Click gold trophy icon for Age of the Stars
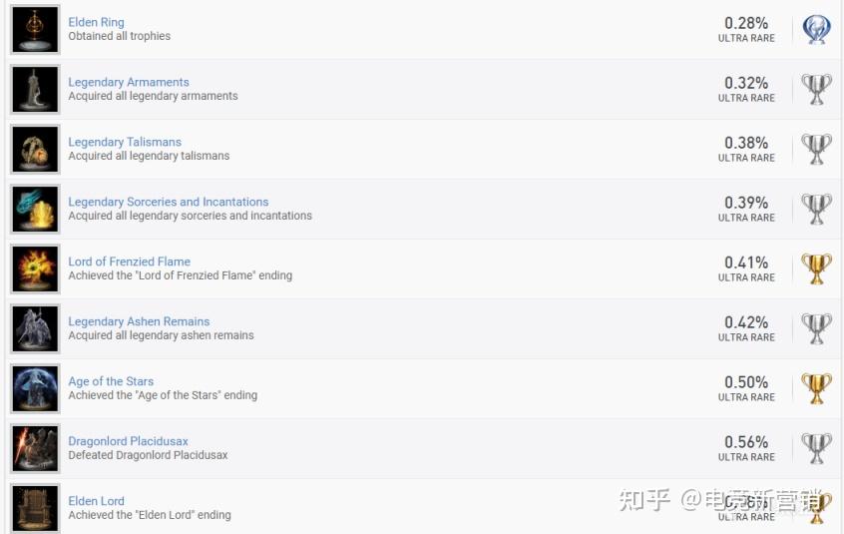Image resolution: width=844 pixels, height=534 pixels. click(x=816, y=388)
